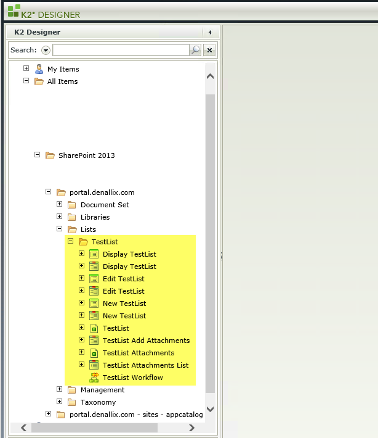
Task: Click into the search input field
Action: pyautogui.click(x=121, y=50)
